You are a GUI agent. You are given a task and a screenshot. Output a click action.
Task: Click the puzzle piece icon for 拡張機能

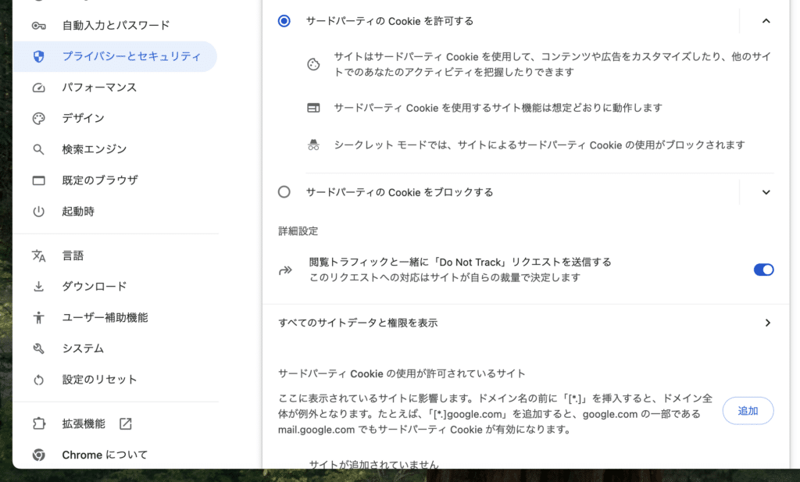point(39,424)
